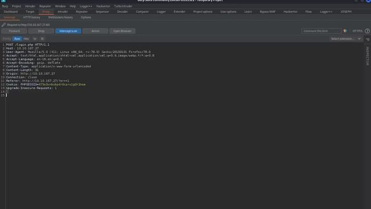Click the POST /login.php request line
This screenshot has height=209, width=371.
pos(28,45)
